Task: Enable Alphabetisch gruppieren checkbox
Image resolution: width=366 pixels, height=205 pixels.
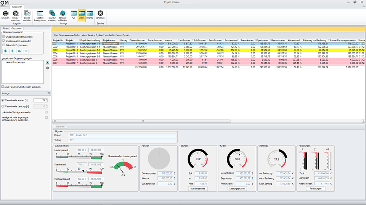Action: coord(4,45)
